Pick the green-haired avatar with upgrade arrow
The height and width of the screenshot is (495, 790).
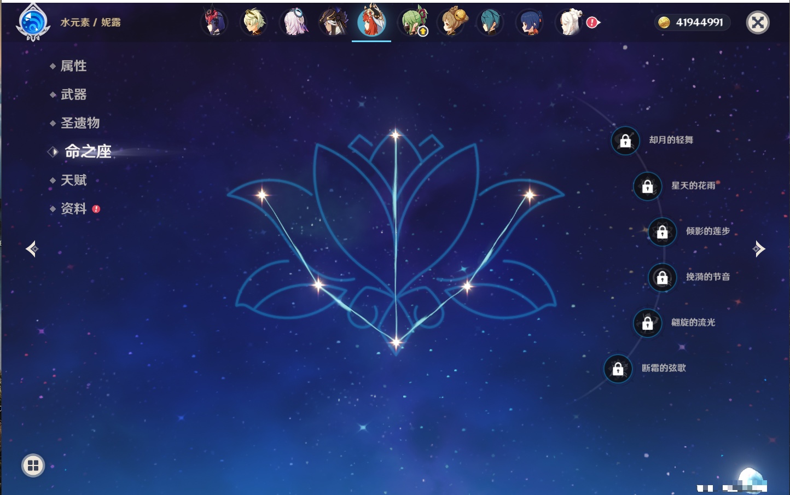click(x=414, y=22)
